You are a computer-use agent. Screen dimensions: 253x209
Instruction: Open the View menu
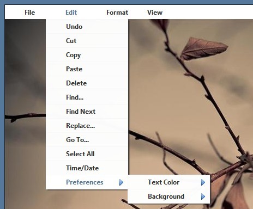click(x=155, y=13)
